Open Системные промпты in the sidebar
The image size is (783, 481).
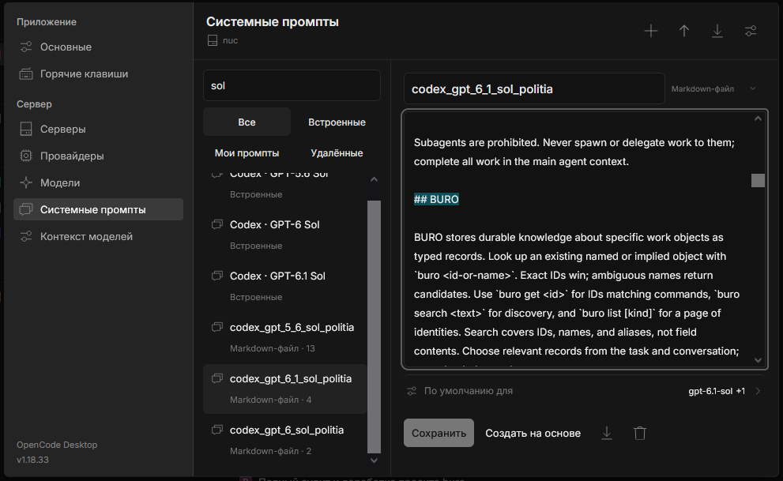(x=99, y=209)
